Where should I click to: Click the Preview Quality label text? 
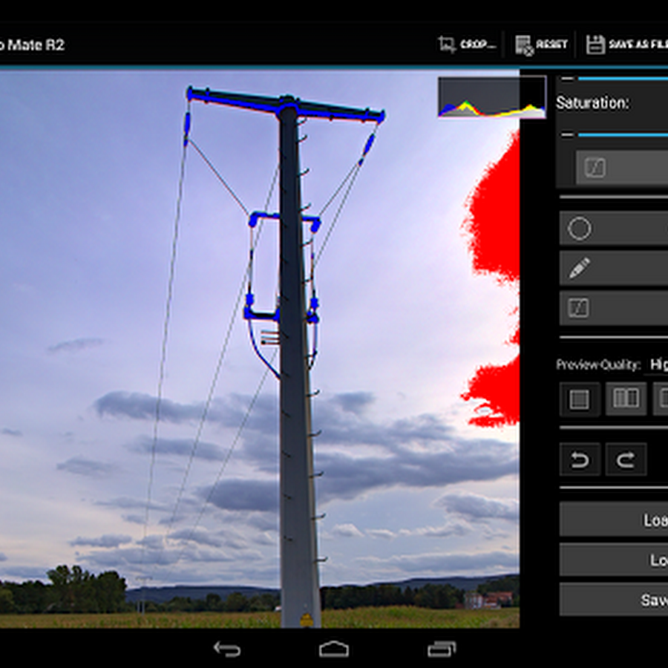598,364
